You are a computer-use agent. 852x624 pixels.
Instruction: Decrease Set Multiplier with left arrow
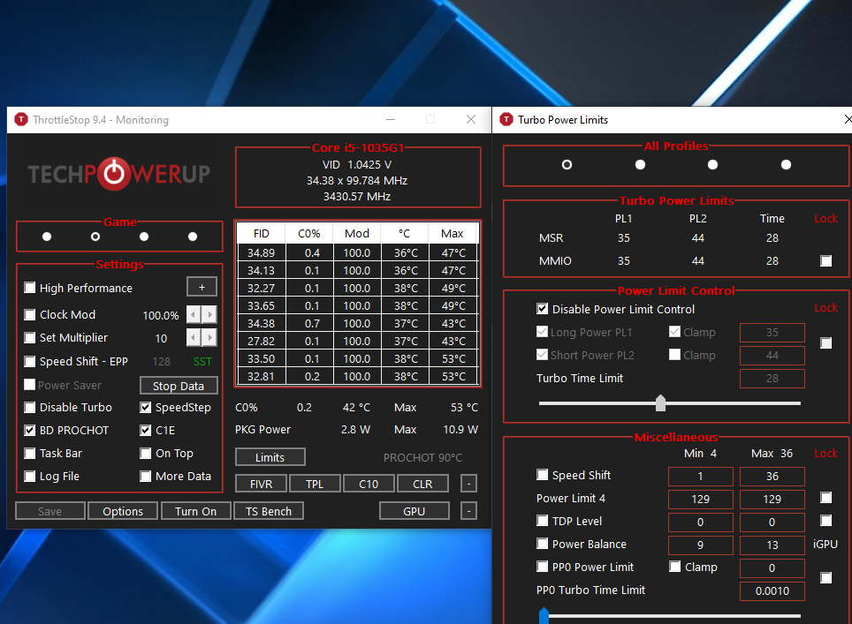[194, 337]
